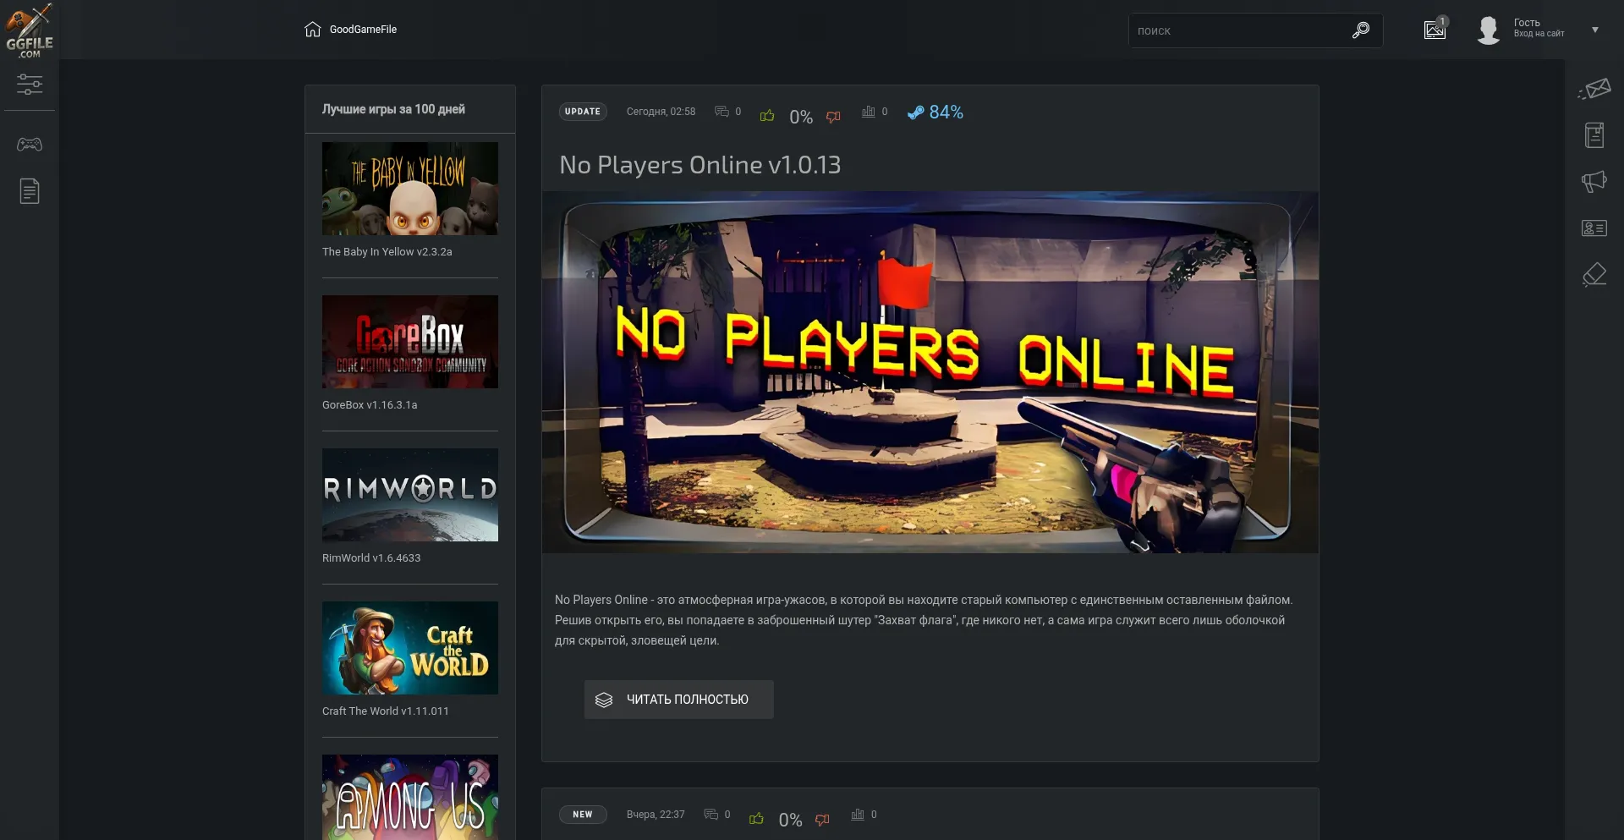Screen dimensions: 1624x840
Task: Click The Baby In Yellow v2.3.2a text
Action: 387,252
